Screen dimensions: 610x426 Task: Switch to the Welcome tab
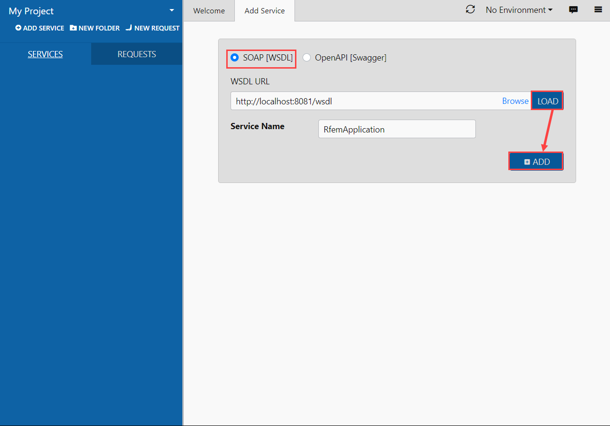tap(209, 10)
